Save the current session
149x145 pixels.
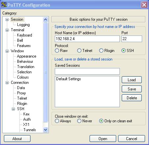(x=132, y=89)
